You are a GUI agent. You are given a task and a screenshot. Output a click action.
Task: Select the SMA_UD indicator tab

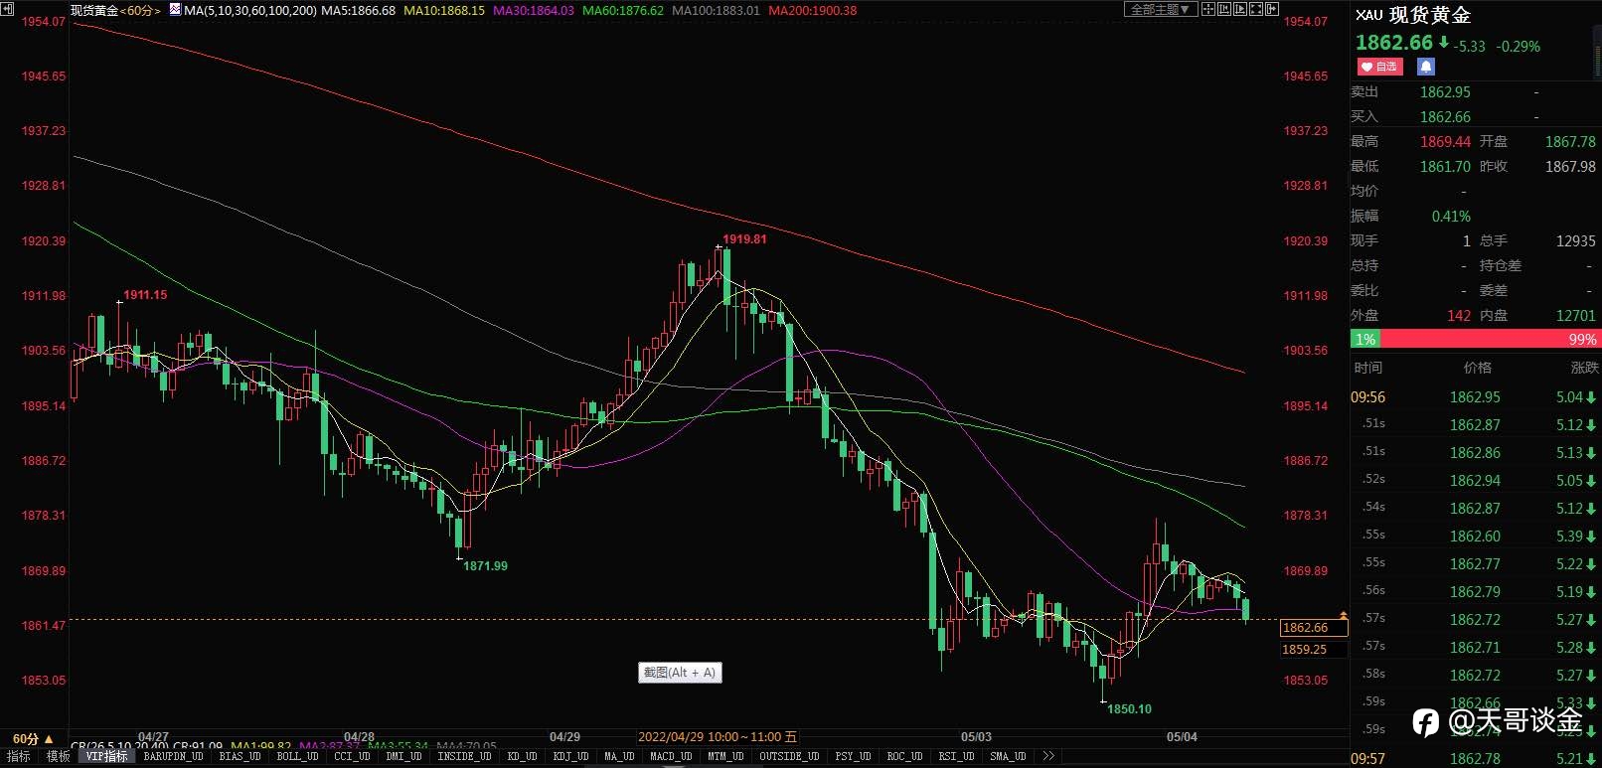point(1008,757)
